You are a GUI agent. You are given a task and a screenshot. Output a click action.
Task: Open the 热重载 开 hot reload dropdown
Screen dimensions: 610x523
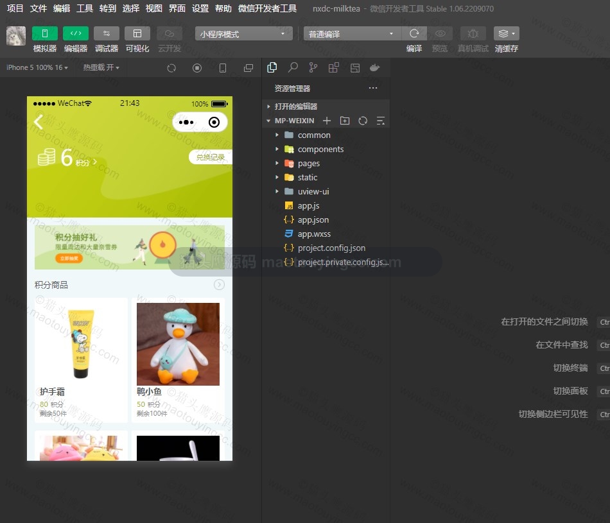tap(101, 67)
